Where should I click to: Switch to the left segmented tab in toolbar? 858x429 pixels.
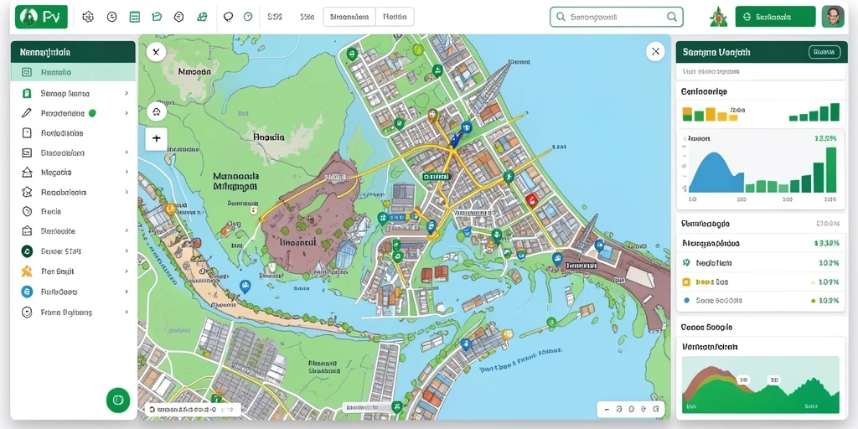point(349,17)
